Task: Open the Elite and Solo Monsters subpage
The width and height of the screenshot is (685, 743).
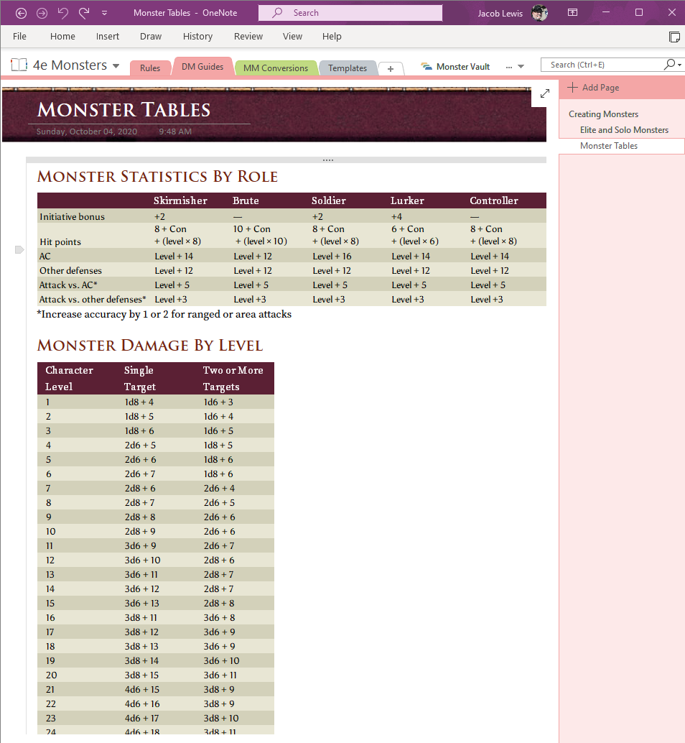Action: (625, 130)
